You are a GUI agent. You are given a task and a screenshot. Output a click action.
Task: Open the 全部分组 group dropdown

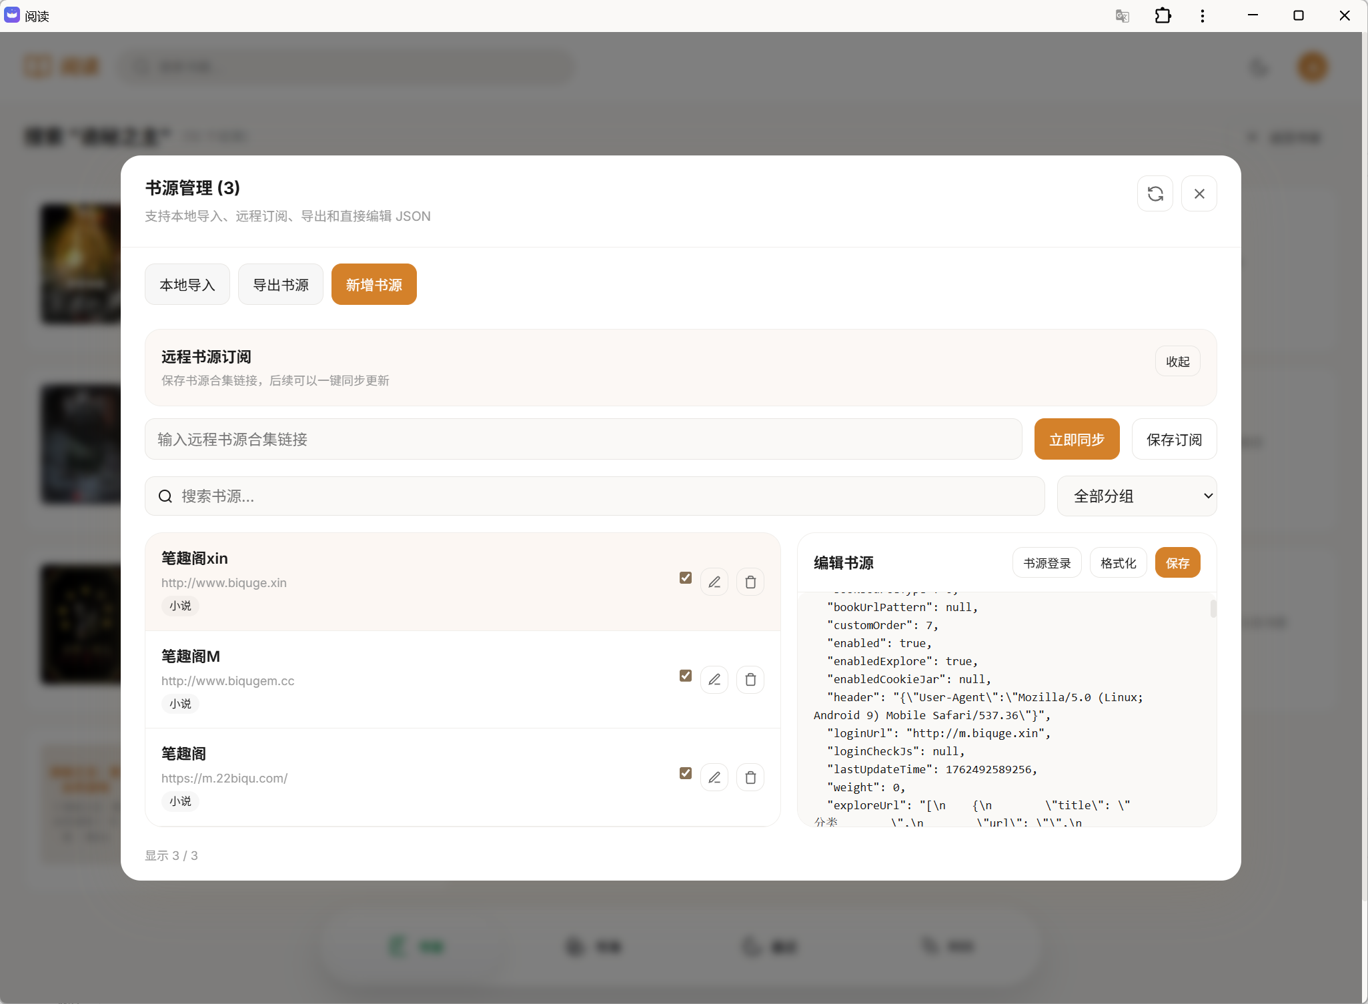click(x=1136, y=496)
